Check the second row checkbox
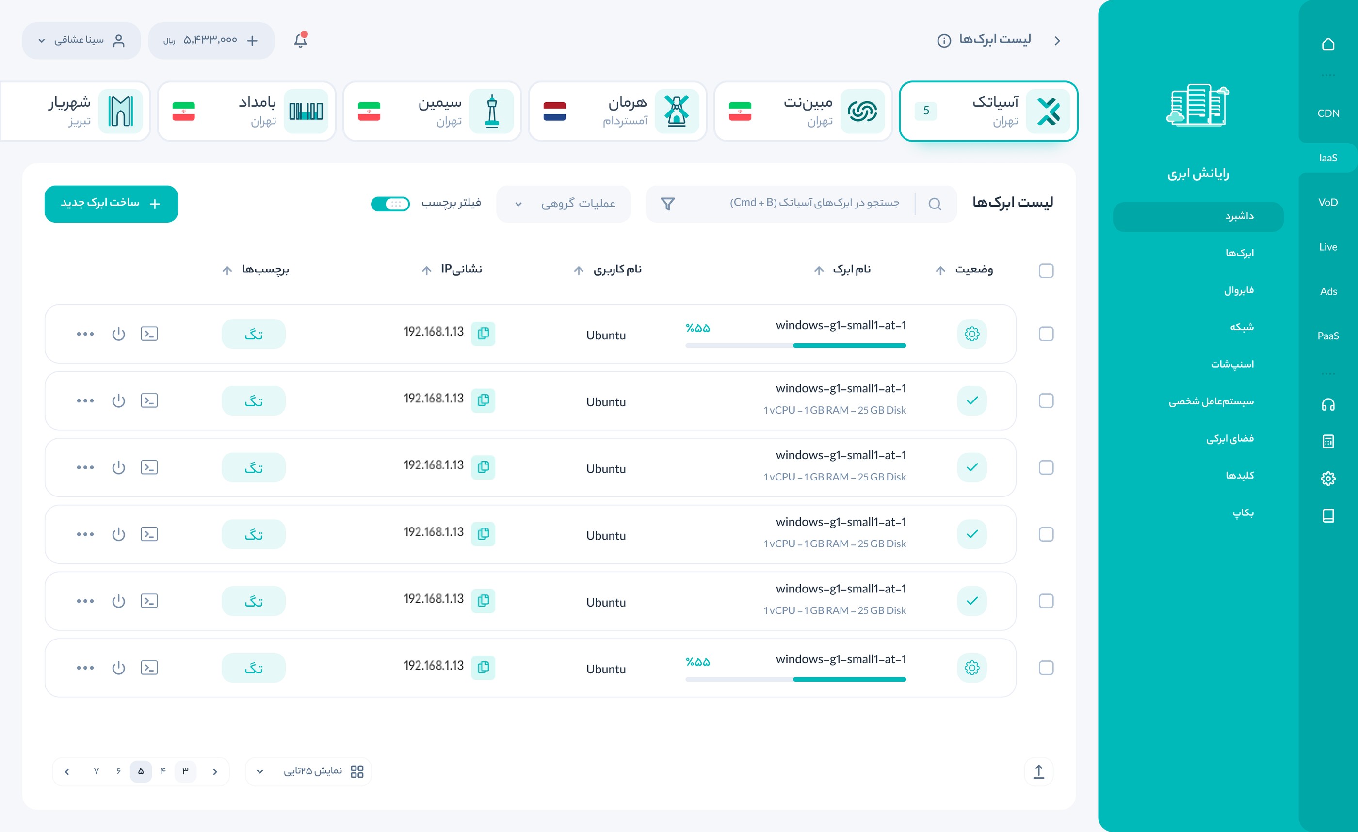Image resolution: width=1358 pixels, height=832 pixels. coord(1046,400)
